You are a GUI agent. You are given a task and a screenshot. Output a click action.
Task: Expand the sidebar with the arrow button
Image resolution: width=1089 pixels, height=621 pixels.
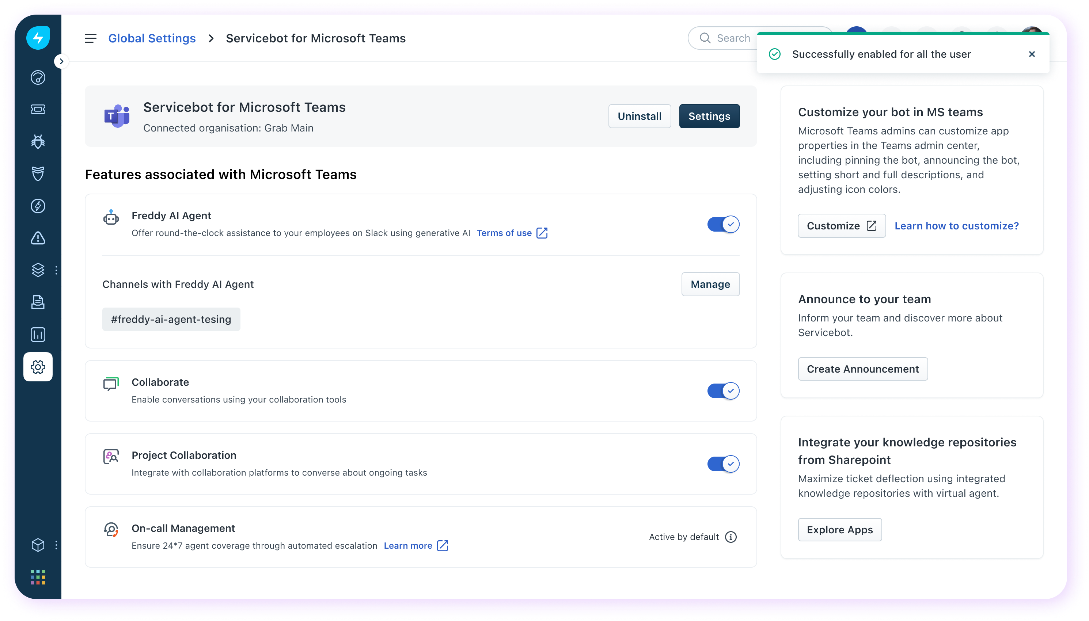[x=61, y=61]
